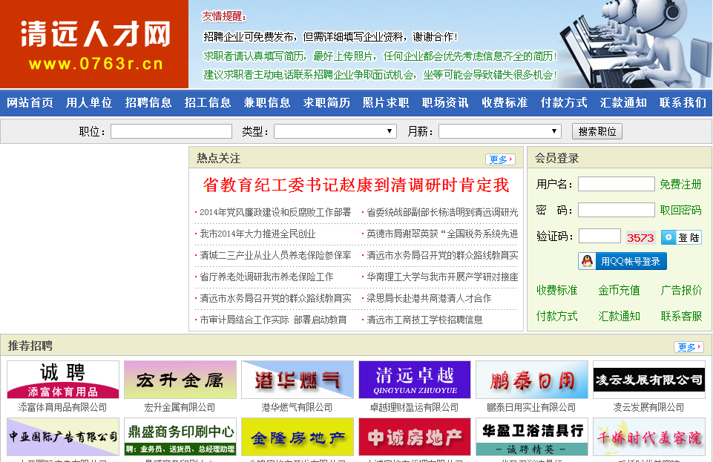Open 用人单位 in the navigation bar
This screenshot has height=462, width=713.
coord(89,102)
